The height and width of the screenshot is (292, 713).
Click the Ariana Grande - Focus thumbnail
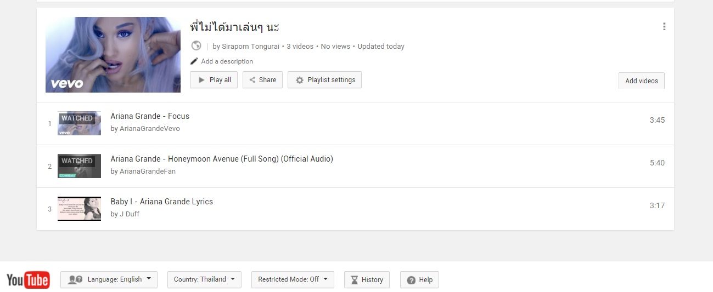click(79, 123)
